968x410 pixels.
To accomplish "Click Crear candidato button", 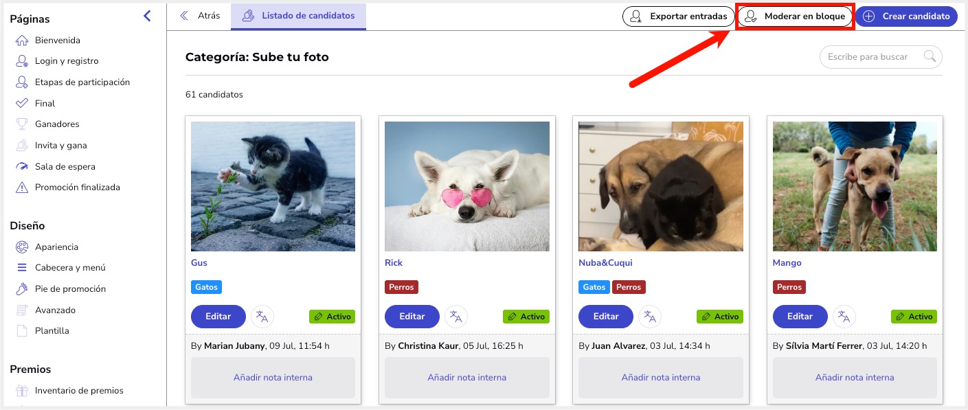I will pyautogui.click(x=906, y=16).
